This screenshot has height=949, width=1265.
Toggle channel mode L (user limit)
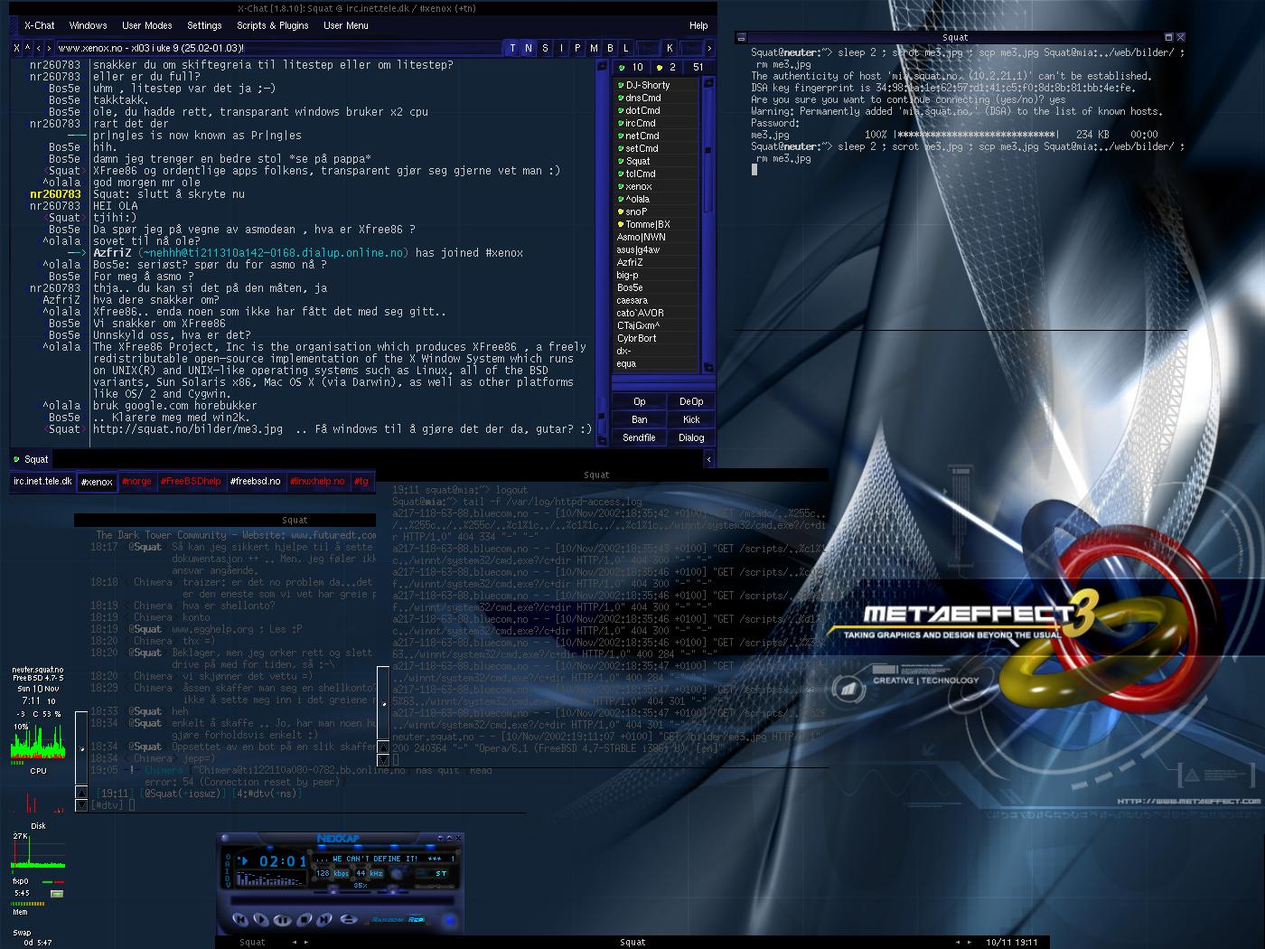click(x=626, y=48)
